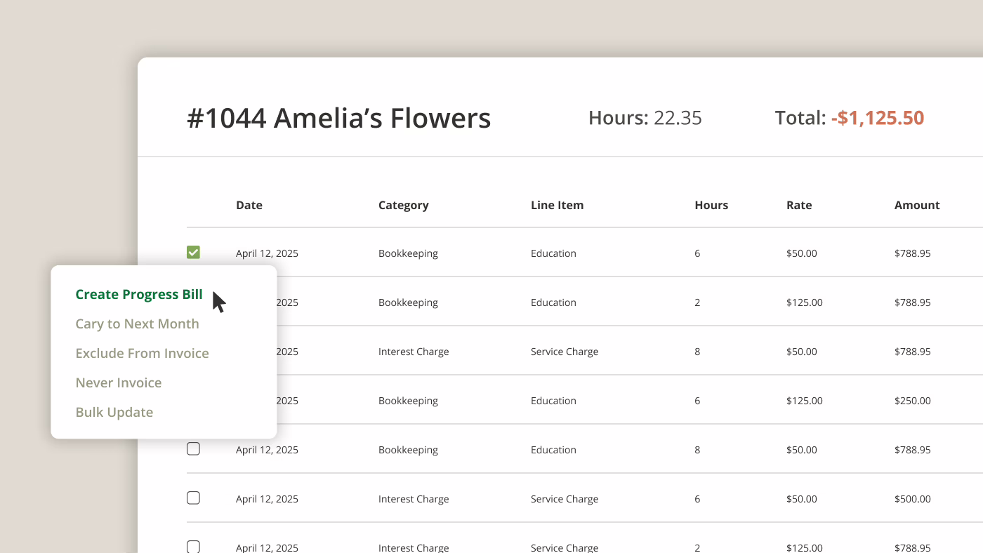Click the date in the checked first row
This screenshot has height=553, width=983.
pos(267,253)
